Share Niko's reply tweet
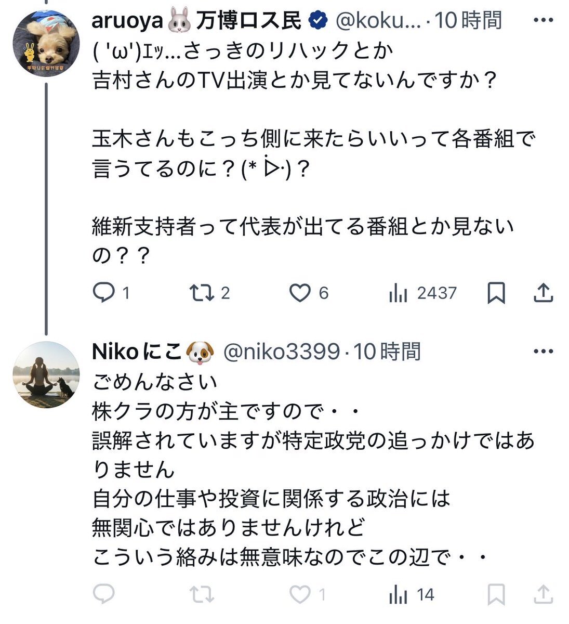The height and width of the screenshot is (624, 569). tap(543, 594)
